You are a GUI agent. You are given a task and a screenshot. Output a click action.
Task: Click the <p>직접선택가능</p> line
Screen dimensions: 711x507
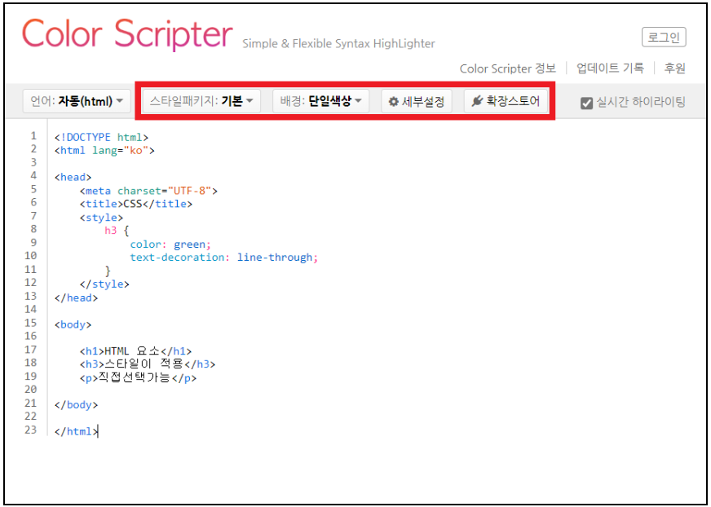coord(138,377)
